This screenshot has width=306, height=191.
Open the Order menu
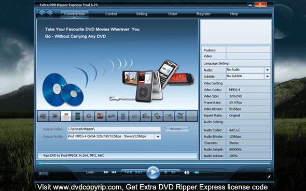pos(173,14)
